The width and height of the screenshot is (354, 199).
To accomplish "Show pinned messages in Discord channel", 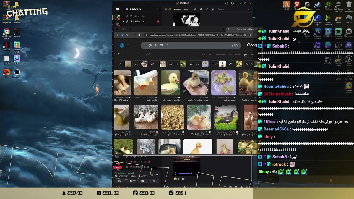I will click(207, 9).
